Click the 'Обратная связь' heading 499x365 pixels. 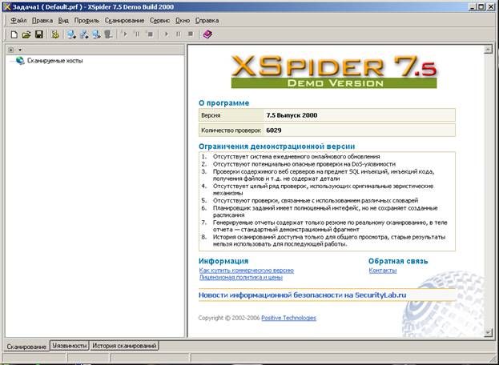pos(398,261)
